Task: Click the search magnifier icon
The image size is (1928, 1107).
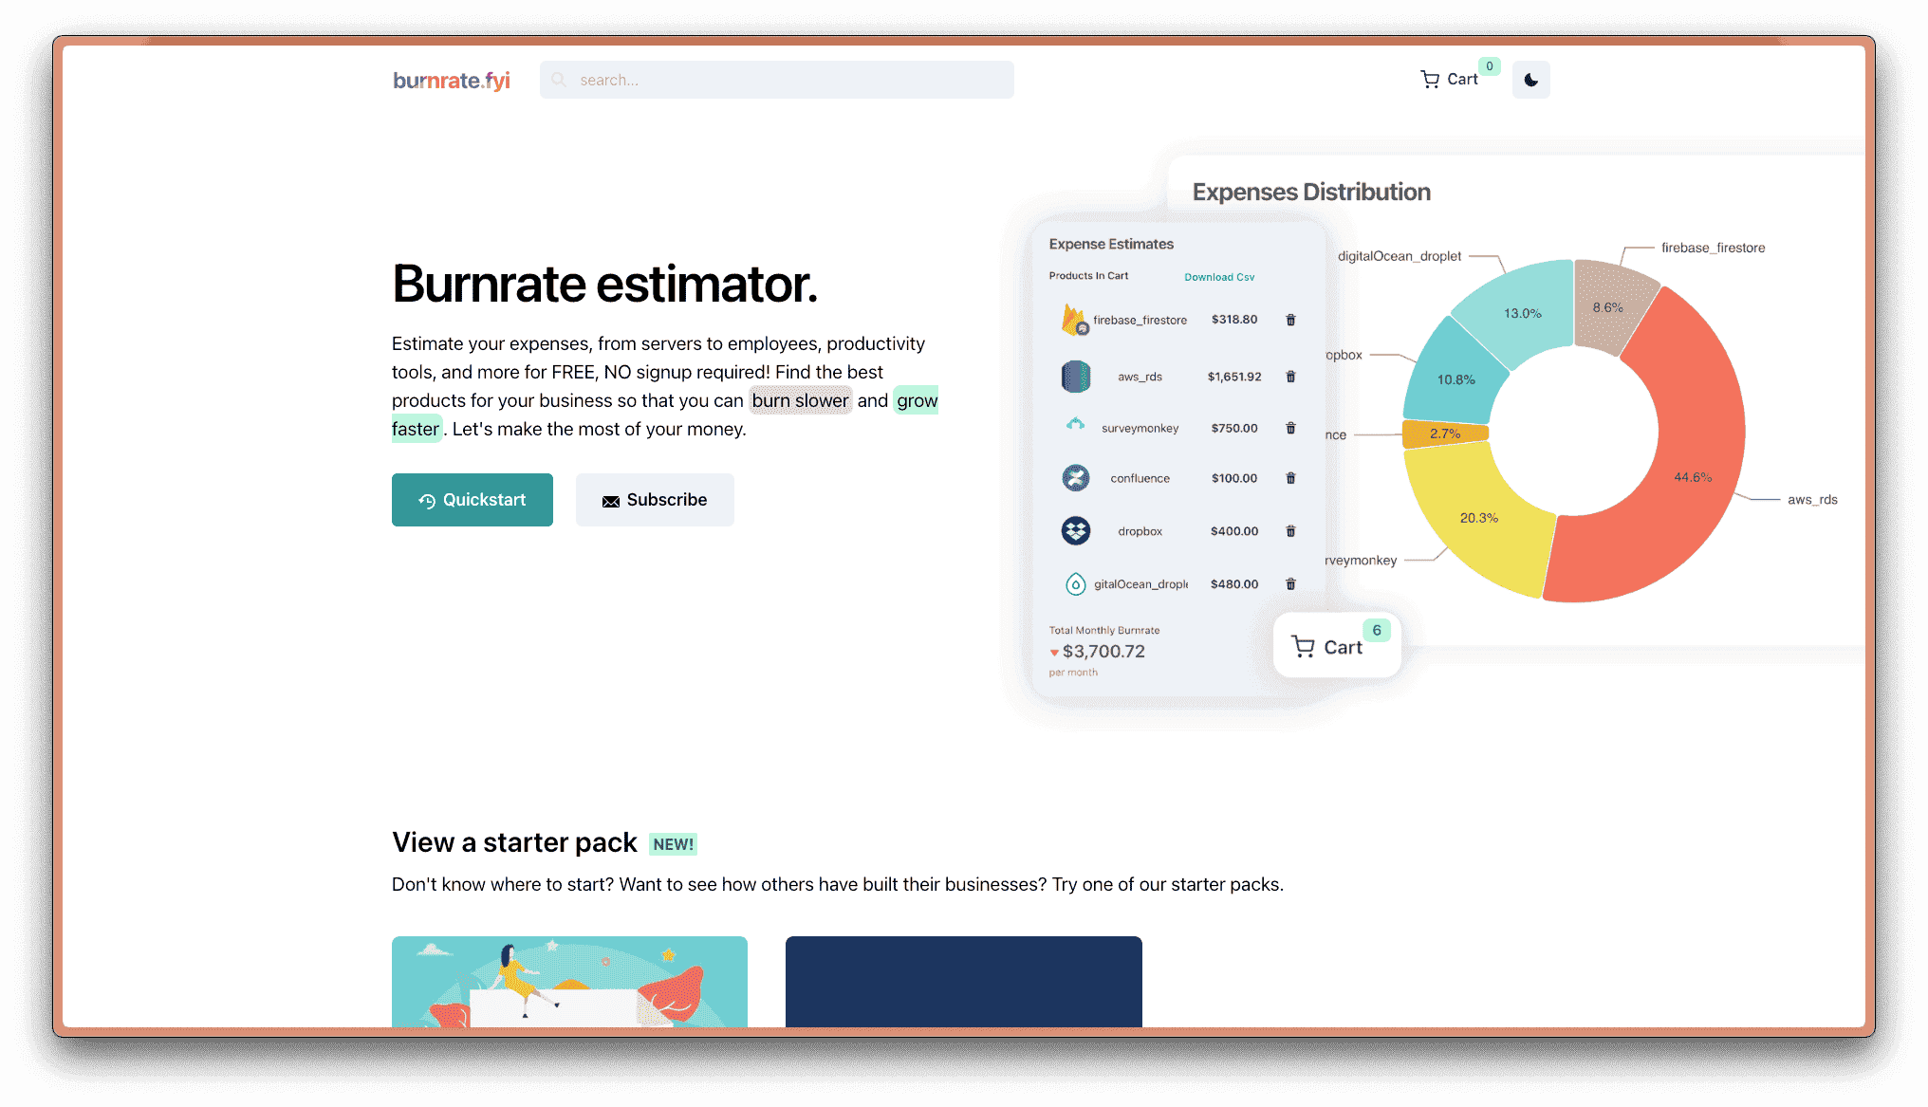Action: pos(559,80)
